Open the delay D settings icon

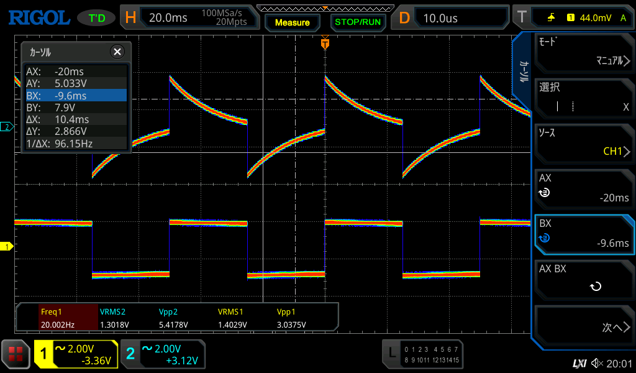pyautogui.click(x=405, y=17)
